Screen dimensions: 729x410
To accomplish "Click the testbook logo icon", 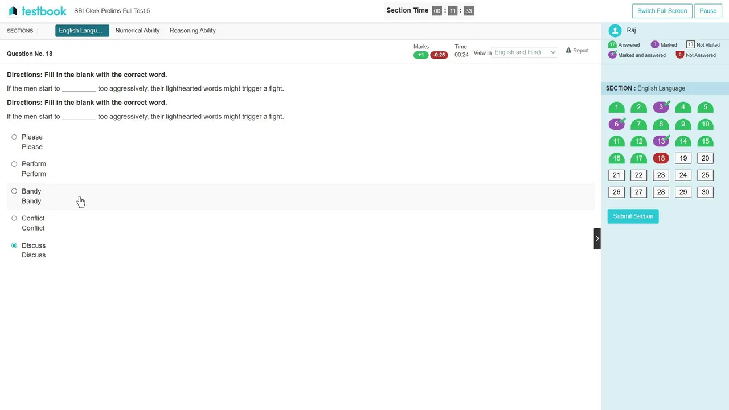I will 13,11.
